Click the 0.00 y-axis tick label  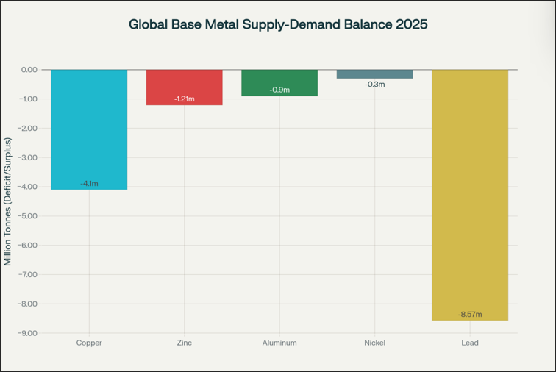pos(29,70)
